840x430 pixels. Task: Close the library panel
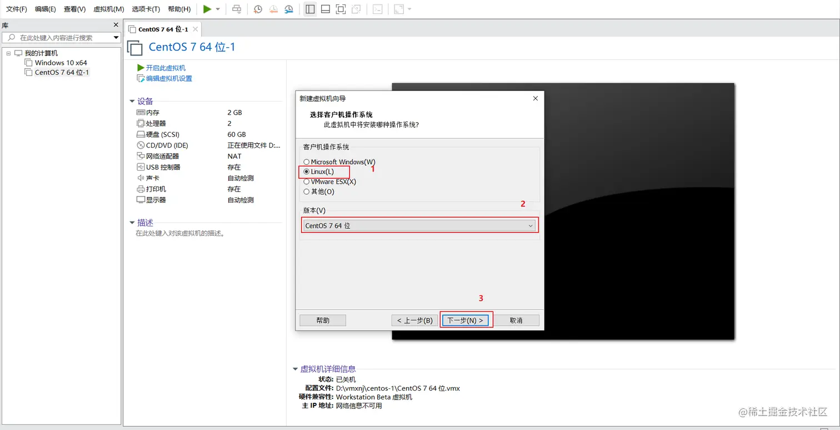116,25
